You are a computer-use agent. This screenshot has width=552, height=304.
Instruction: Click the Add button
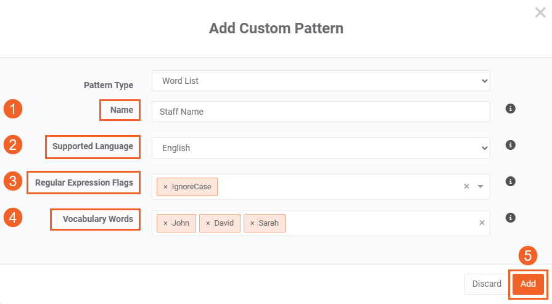(528, 284)
